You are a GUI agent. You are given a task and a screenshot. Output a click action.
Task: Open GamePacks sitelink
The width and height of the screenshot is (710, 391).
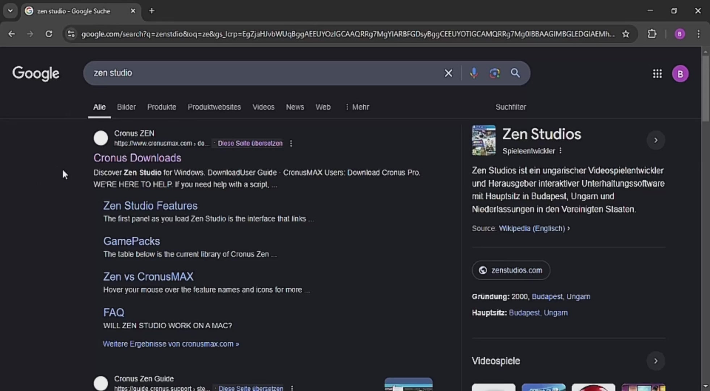click(131, 241)
